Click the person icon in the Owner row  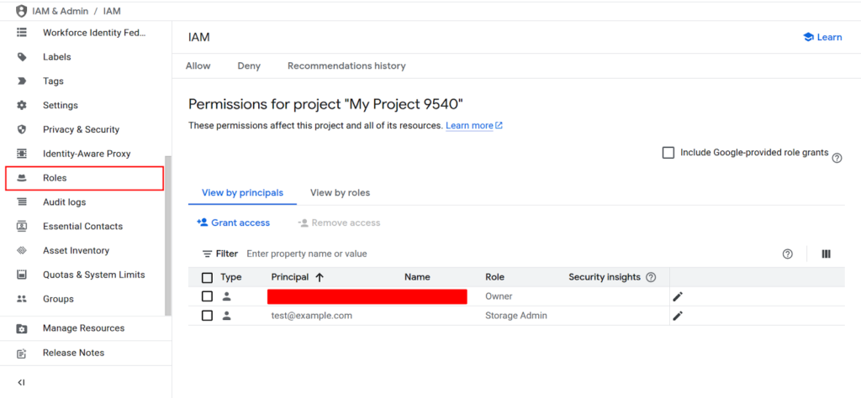226,296
